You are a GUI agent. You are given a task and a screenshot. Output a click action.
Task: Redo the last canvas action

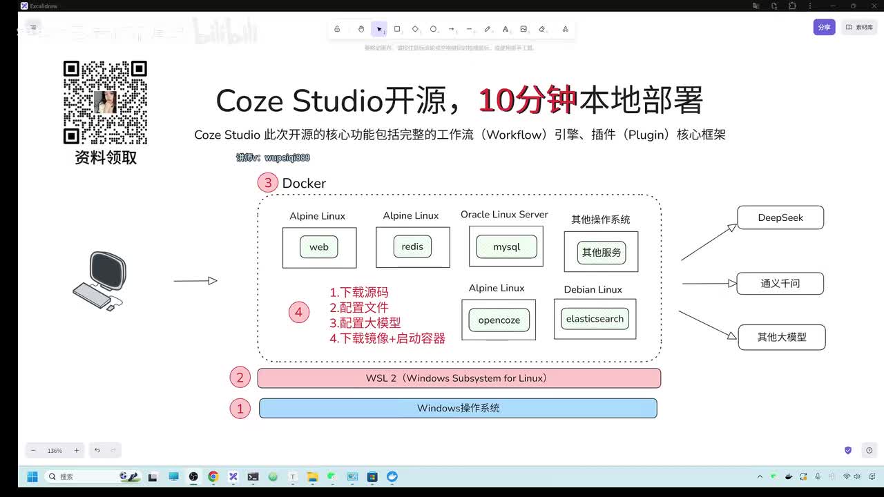pos(113,450)
